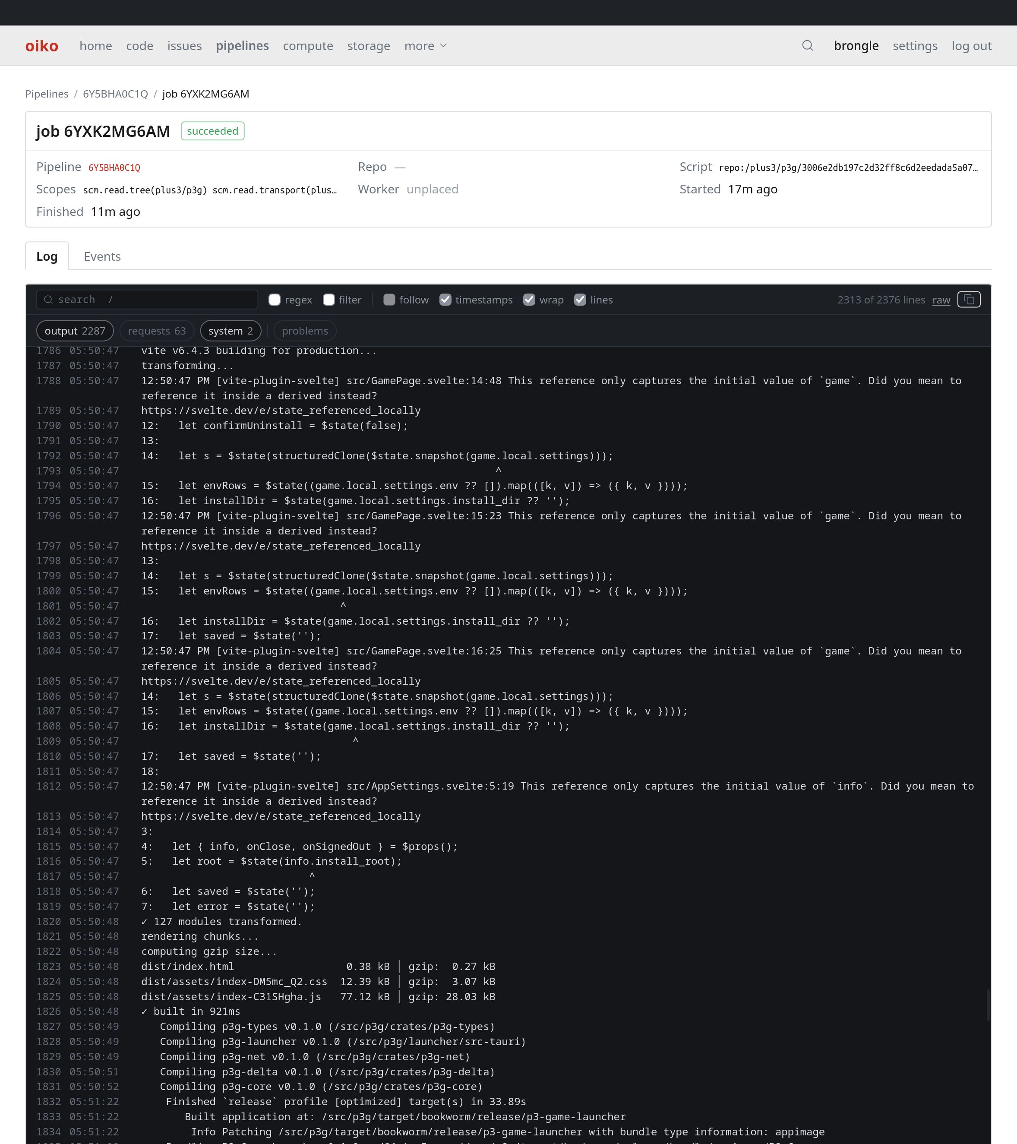Go to the issues page
Viewport: 1017px width, 1144px height.
pyautogui.click(x=185, y=46)
